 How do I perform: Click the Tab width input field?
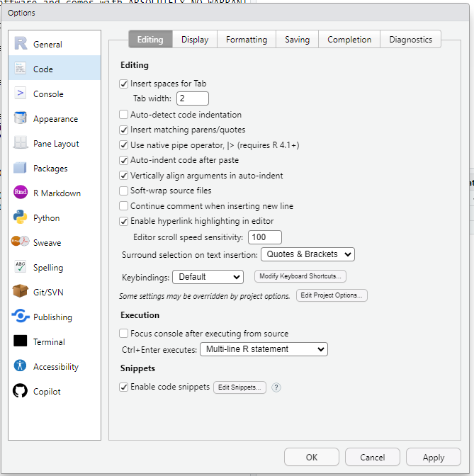pyautogui.click(x=193, y=98)
